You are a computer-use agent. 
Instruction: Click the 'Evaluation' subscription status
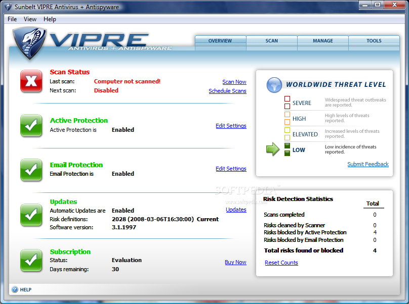click(127, 260)
